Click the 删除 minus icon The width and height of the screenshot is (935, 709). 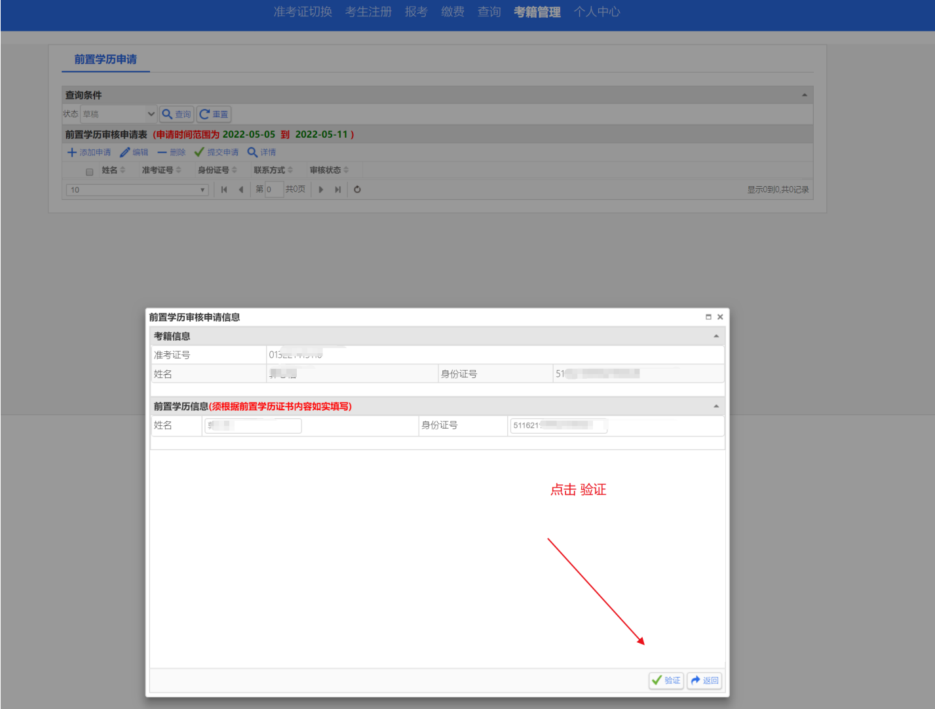(162, 152)
